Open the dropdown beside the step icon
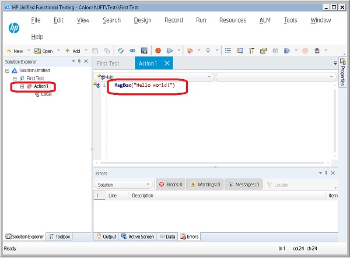 click(296, 50)
